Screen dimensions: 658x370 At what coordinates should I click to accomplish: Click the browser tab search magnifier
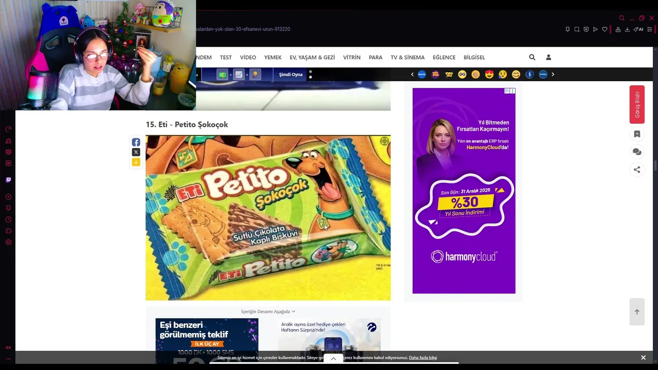tap(622, 18)
